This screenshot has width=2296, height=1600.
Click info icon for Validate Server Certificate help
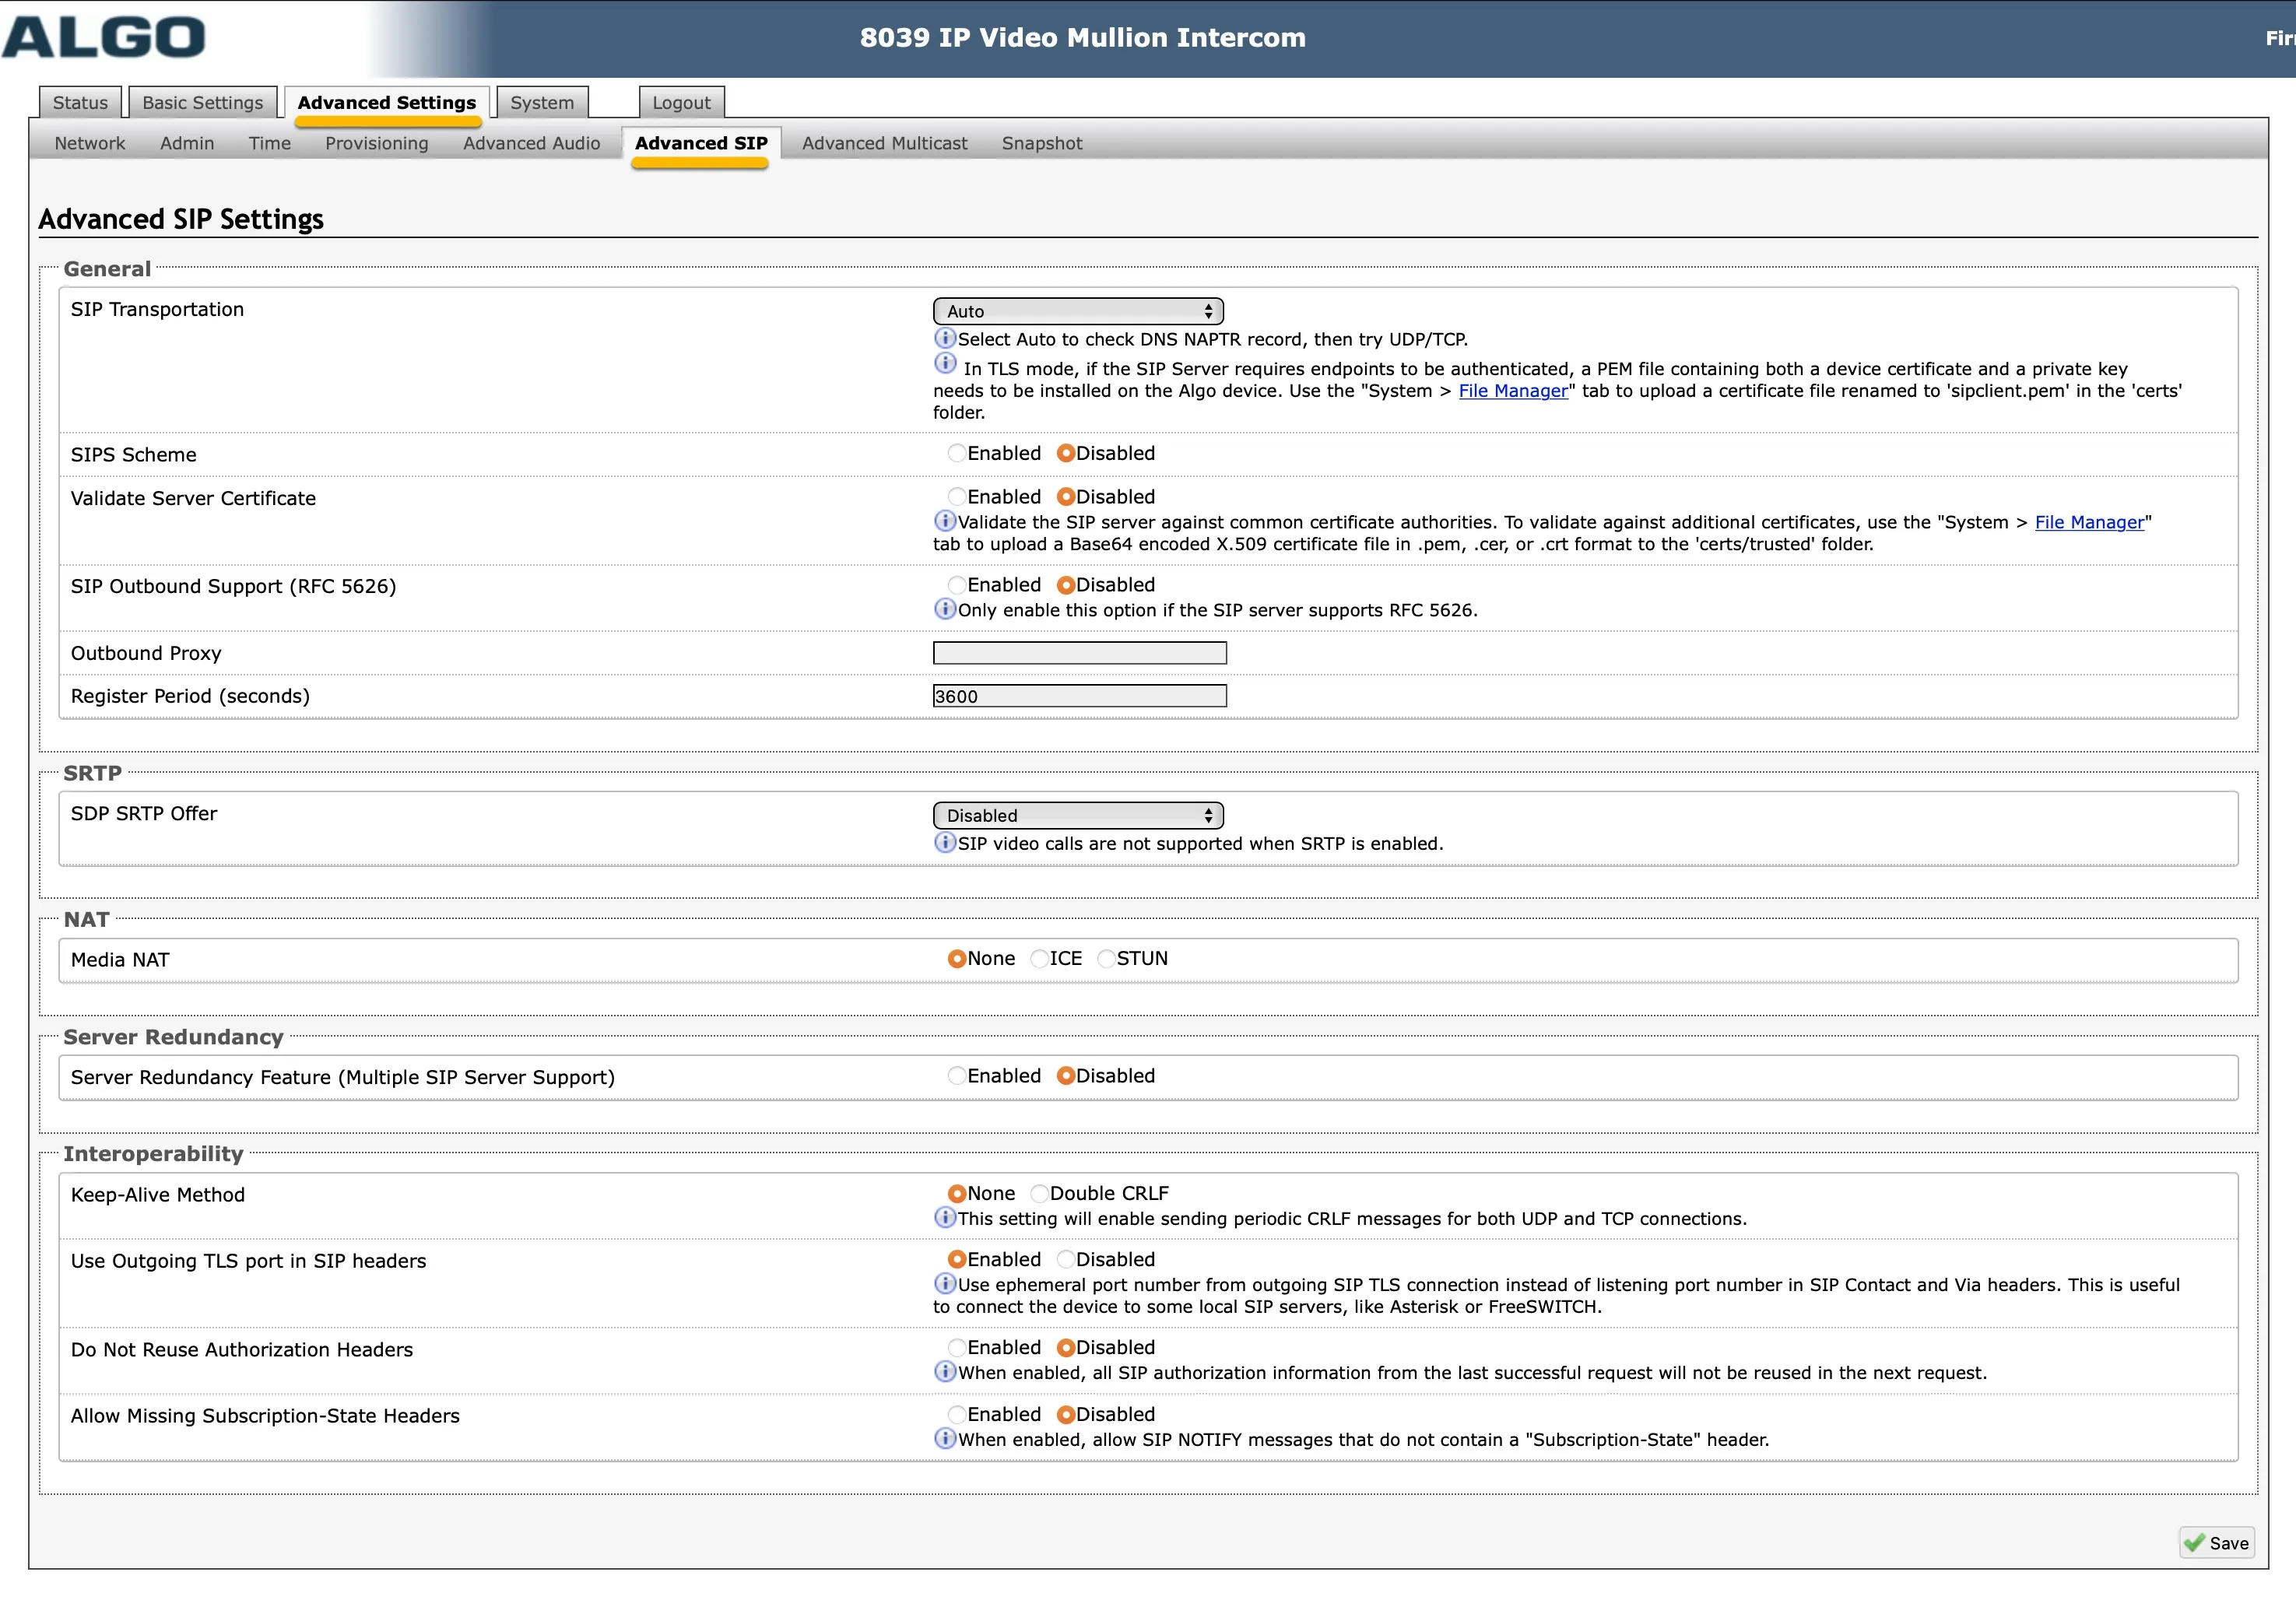click(x=944, y=521)
